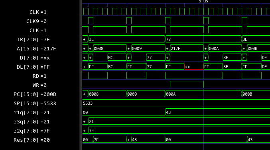Click the 21 value in r3q waveform
The height and width of the screenshot is (150, 270).
91,121
